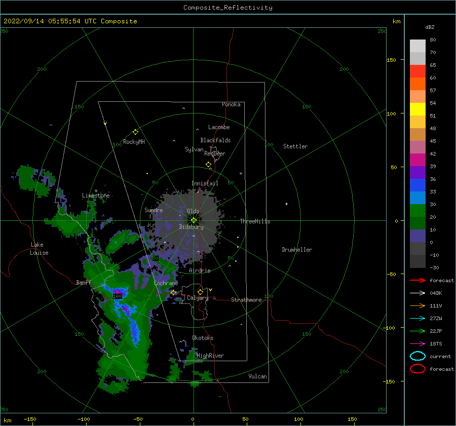
Task: Click the RedDeer city label
Action: click(x=215, y=153)
